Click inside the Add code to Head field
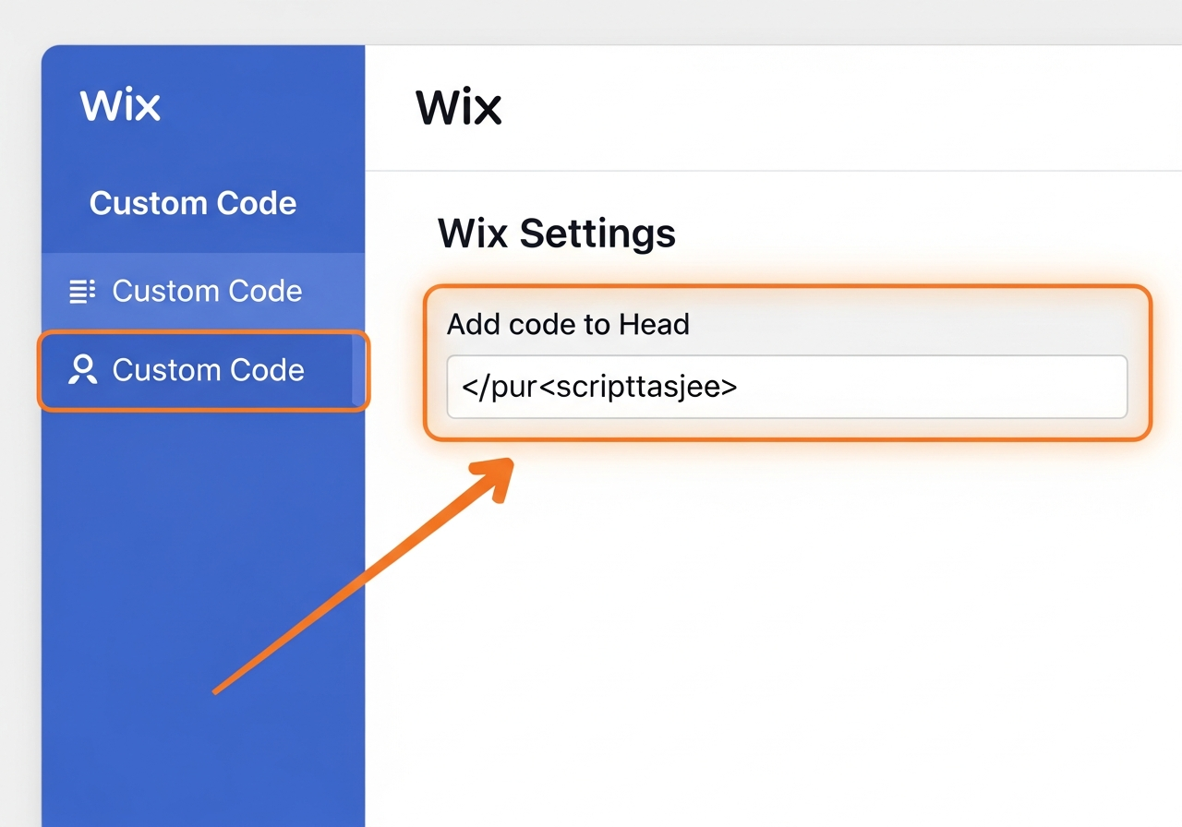The width and height of the screenshot is (1182, 827). pos(787,387)
